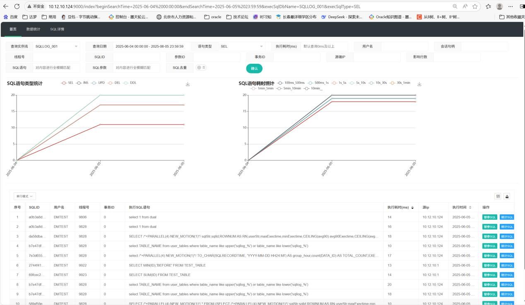The width and height of the screenshot is (525, 305).
Task: Click the SQL参数 fuzzy match input
Action: click(136, 68)
